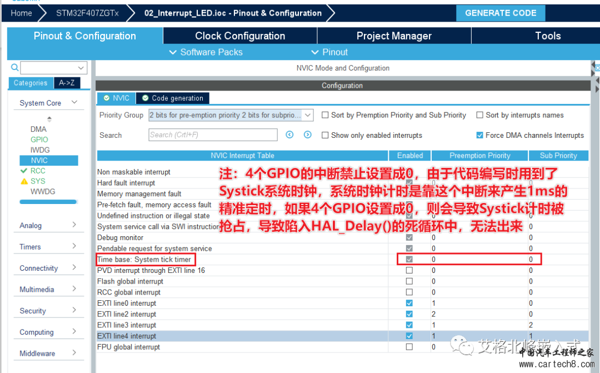The height and width of the screenshot is (373, 600).
Task: Select WWDG in System Core list
Action: click(x=43, y=191)
